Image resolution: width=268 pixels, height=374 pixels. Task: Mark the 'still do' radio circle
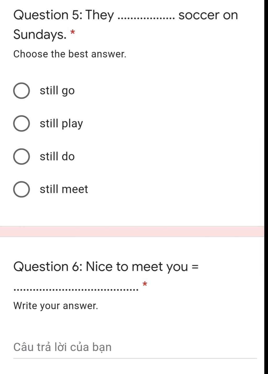[x=21, y=157]
